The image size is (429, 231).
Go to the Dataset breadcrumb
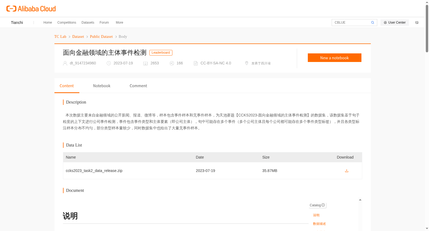click(x=78, y=36)
